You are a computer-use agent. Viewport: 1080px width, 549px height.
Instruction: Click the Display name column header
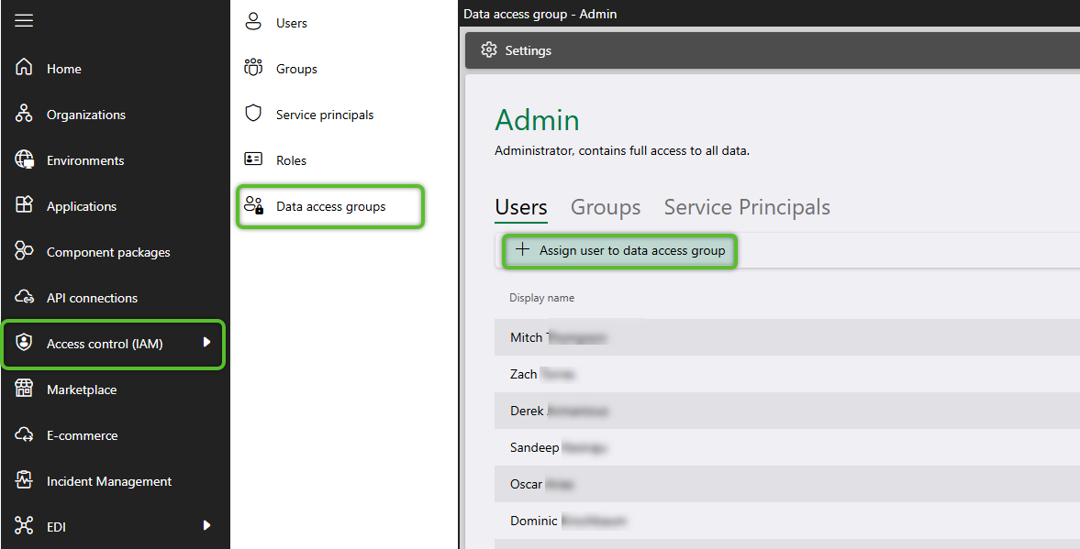(542, 298)
